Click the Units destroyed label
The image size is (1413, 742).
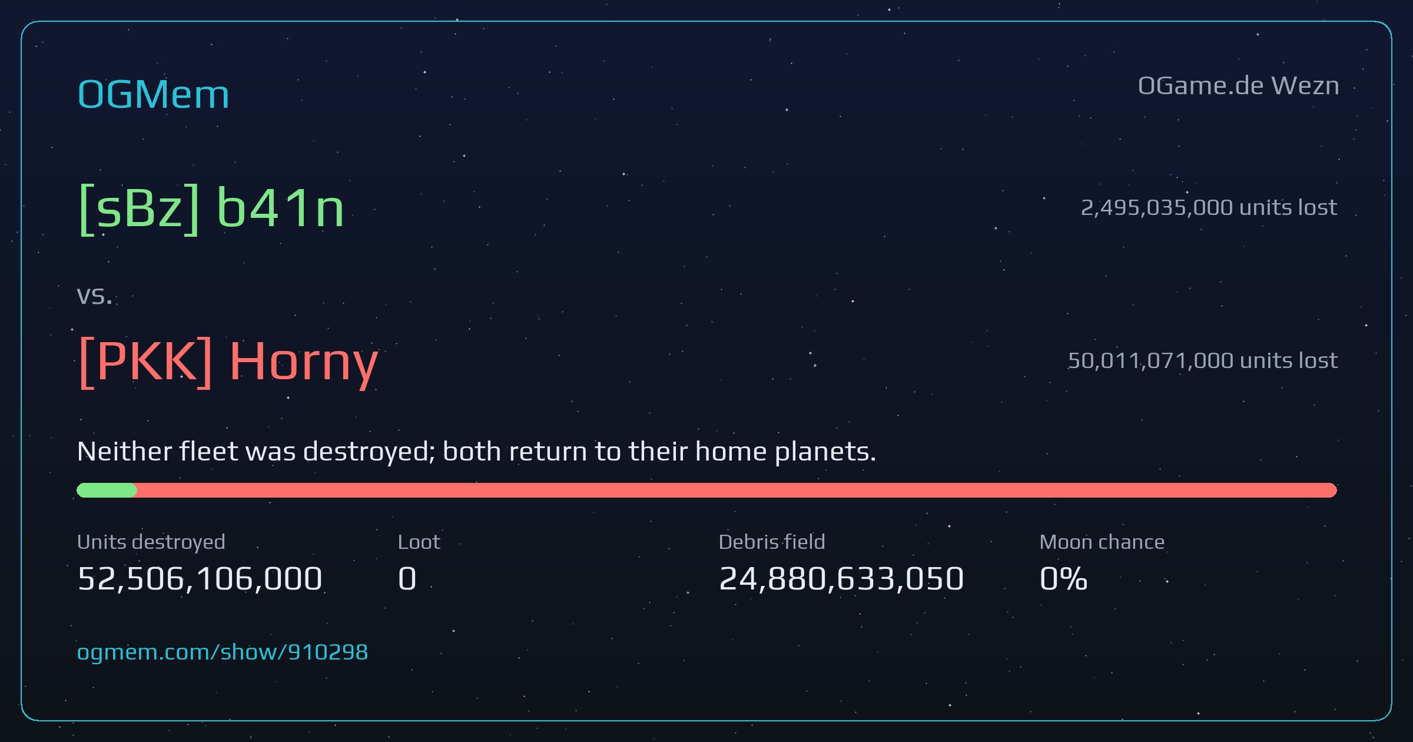[151, 542]
